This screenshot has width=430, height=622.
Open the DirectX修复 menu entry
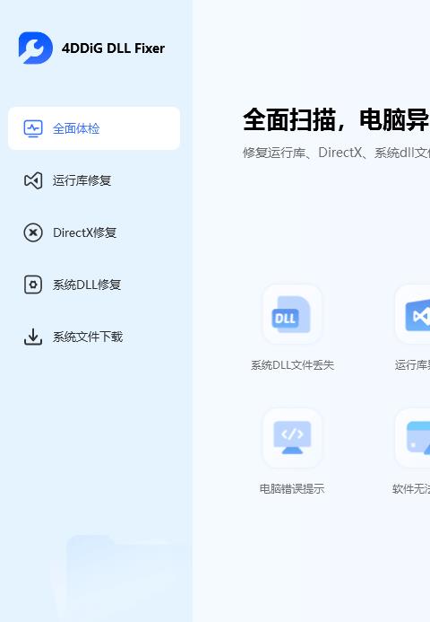click(x=94, y=232)
